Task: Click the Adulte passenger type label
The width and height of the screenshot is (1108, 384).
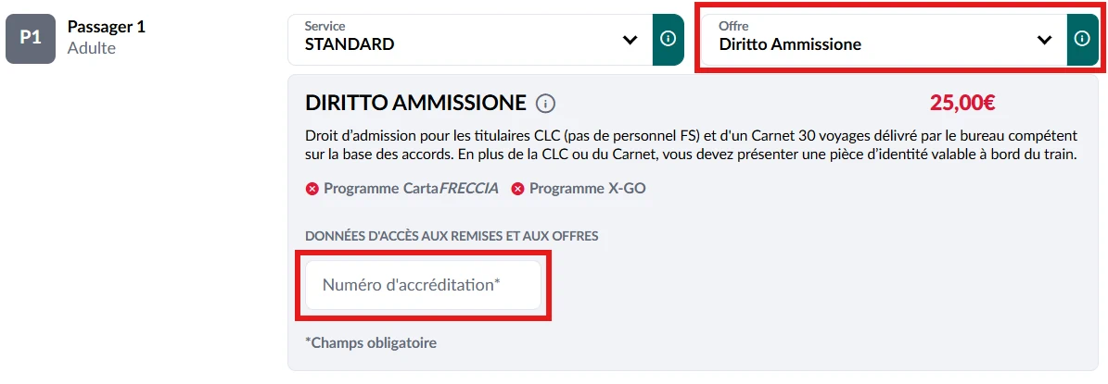Action: 92,48
